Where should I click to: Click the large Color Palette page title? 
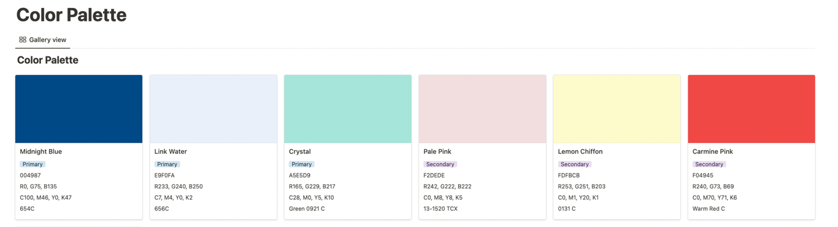coord(71,15)
